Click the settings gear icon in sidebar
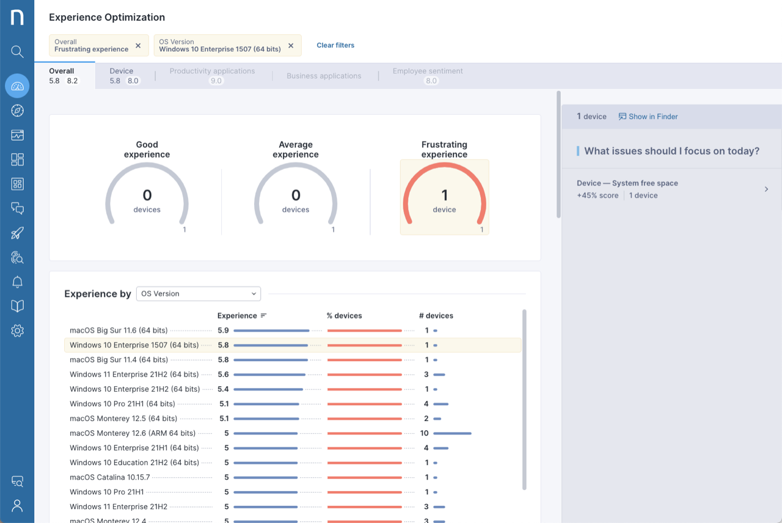The width and height of the screenshot is (782, 523). [17, 331]
